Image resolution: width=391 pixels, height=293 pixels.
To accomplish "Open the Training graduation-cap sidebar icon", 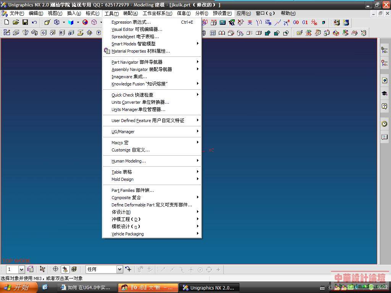I will coord(384,93).
